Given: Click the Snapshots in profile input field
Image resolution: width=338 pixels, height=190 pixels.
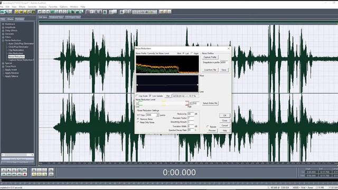Looking at the screenshot, I should (224, 62).
